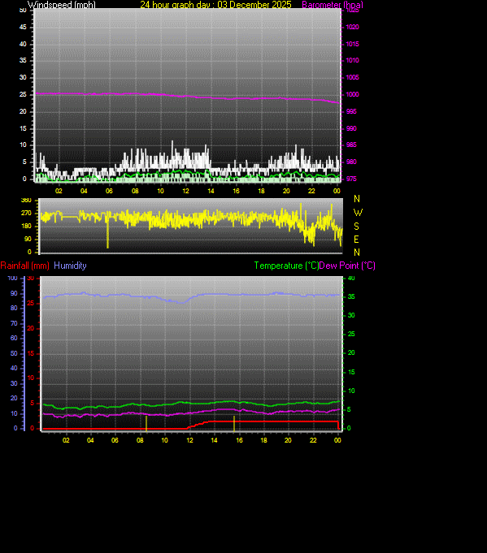
Task: Click the '24 hour graph day : 03 December 2025' heading
Action: click(215, 5)
